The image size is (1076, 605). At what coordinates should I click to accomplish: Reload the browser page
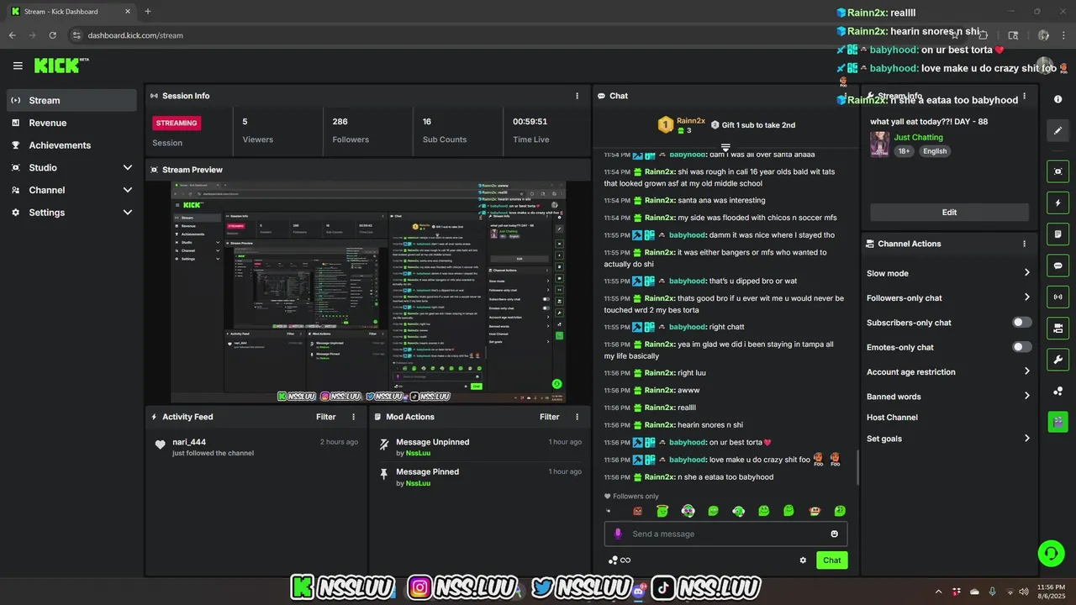(52, 35)
